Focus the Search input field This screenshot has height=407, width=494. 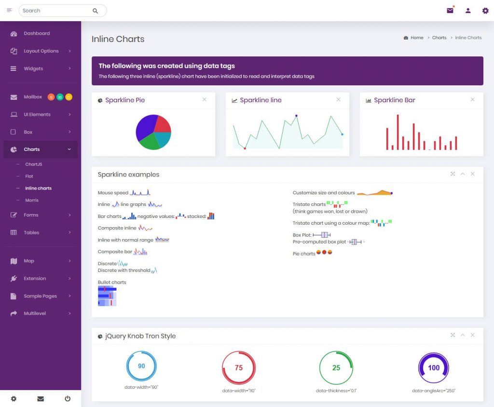[57, 11]
